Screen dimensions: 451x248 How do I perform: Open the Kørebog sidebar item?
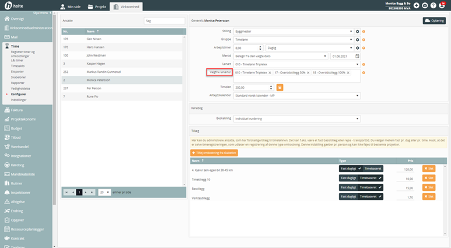18,165
